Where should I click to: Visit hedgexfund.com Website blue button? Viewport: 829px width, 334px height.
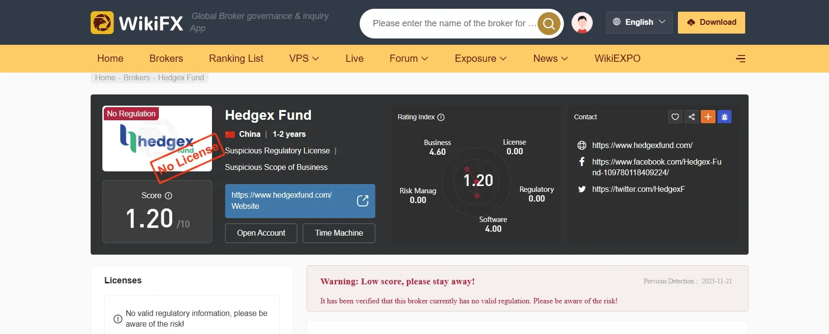tap(300, 201)
